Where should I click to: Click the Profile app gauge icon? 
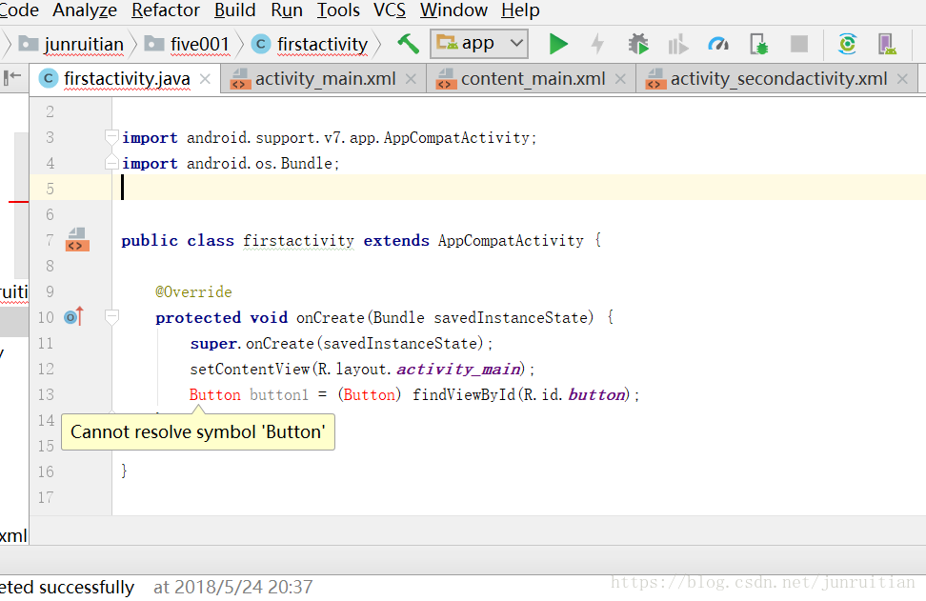pyautogui.click(x=718, y=44)
